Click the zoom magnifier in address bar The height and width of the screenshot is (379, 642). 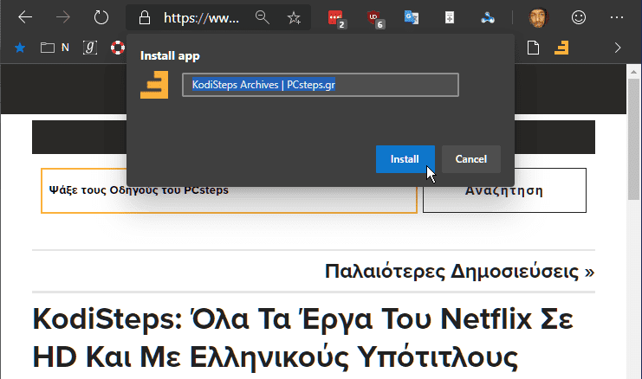coord(262,17)
